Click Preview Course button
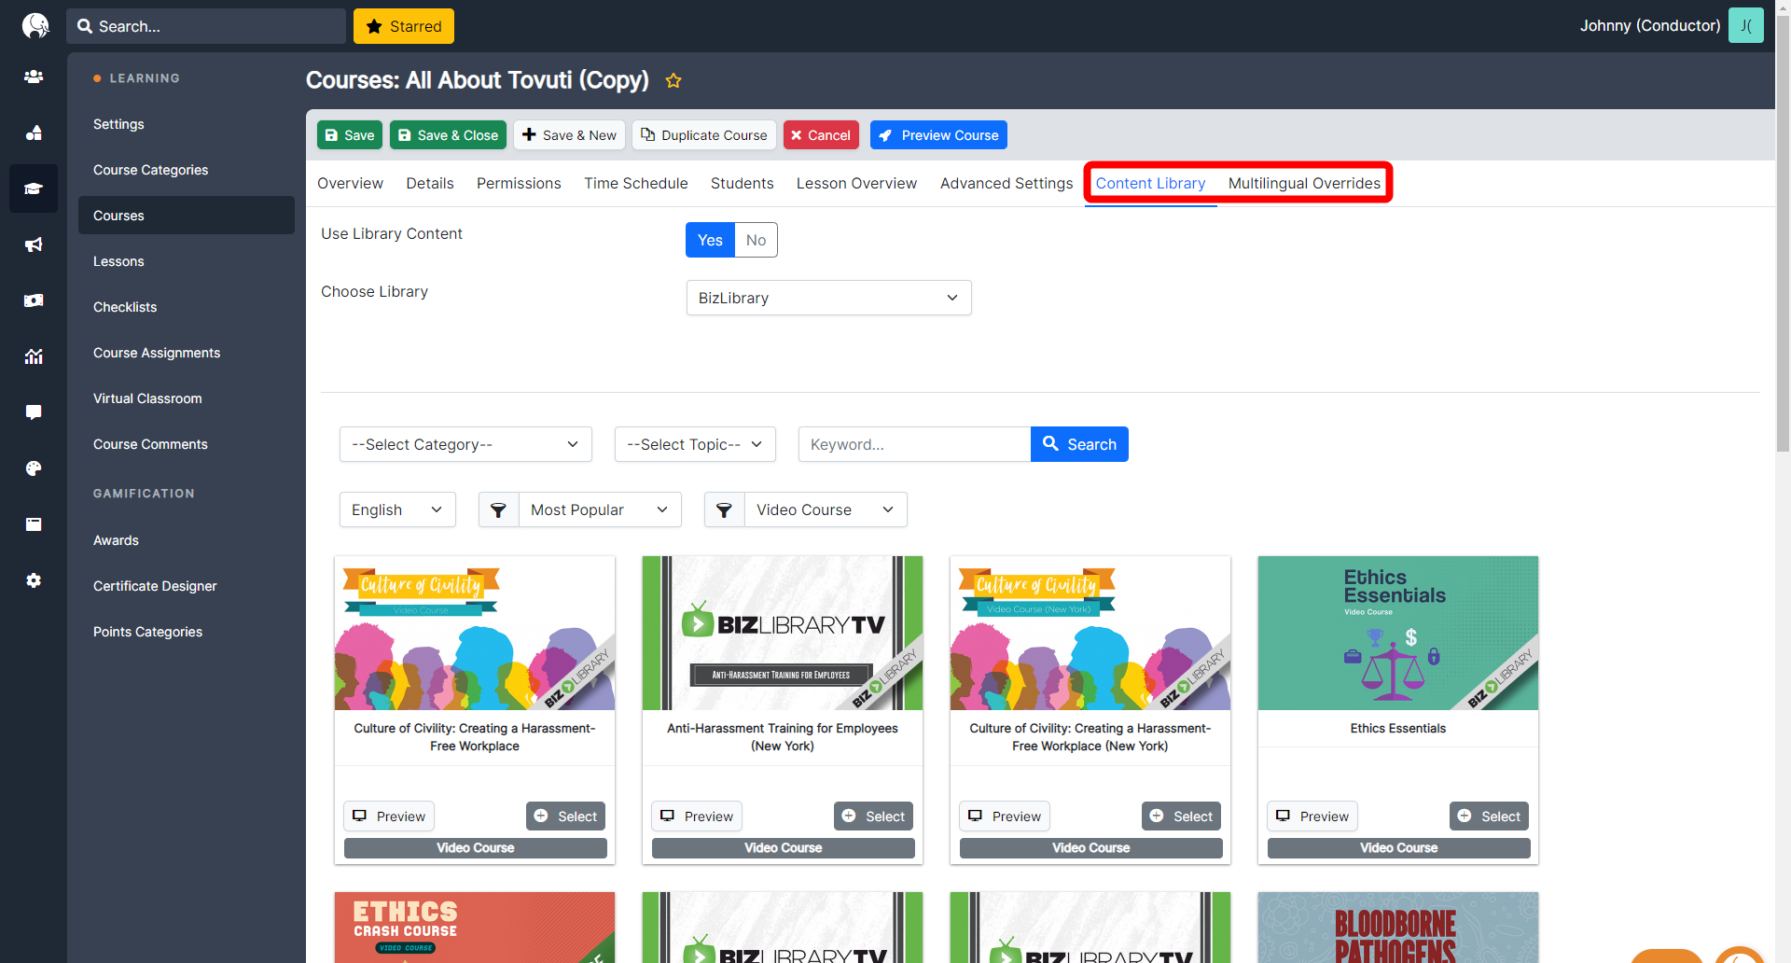Viewport: 1791px width, 963px height. (x=938, y=134)
